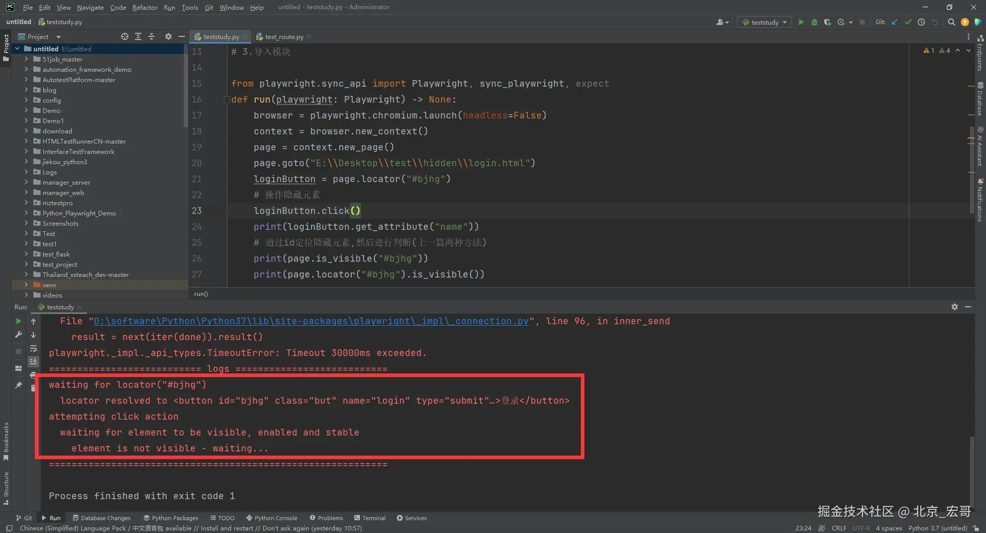Start debugging with the green bug icon

tap(814, 22)
